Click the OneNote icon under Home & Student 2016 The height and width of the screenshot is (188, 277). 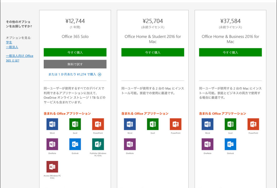(x=130, y=144)
